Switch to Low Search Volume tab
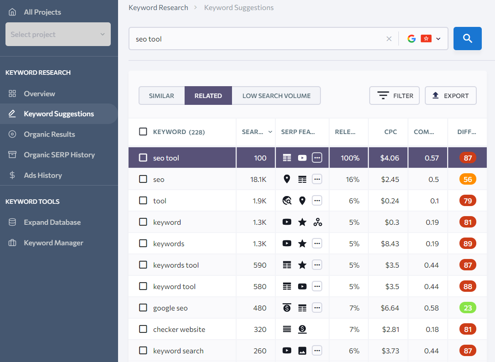This screenshot has height=362, width=495. [x=276, y=96]
